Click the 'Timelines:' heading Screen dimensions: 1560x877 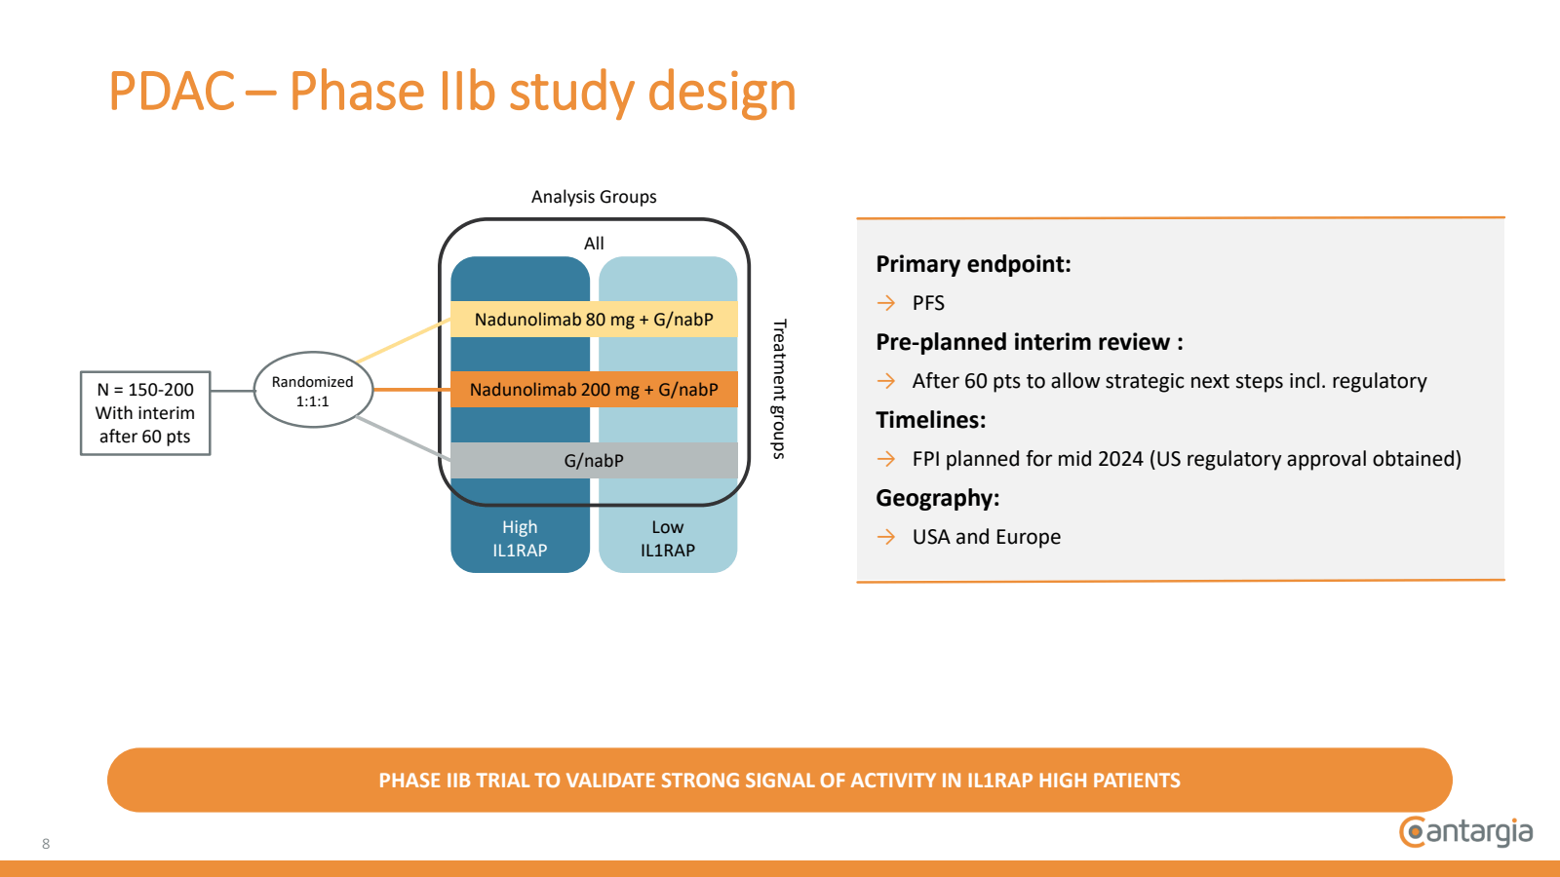[x=931, y=420]
